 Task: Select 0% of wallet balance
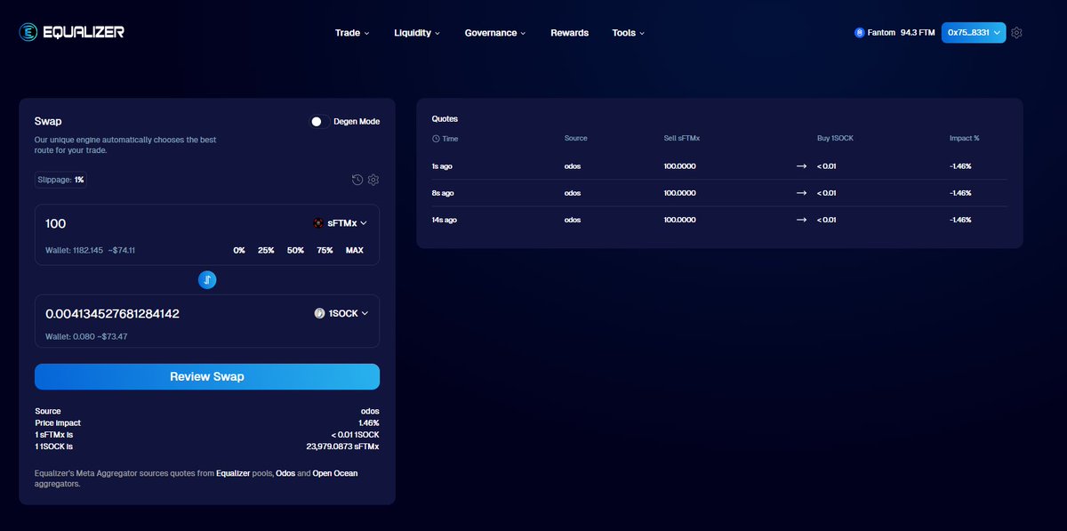(x=239, y=251)
